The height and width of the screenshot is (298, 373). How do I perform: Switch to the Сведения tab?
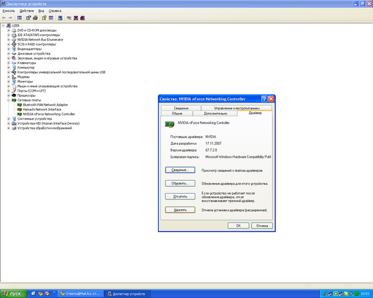(181, 108)
